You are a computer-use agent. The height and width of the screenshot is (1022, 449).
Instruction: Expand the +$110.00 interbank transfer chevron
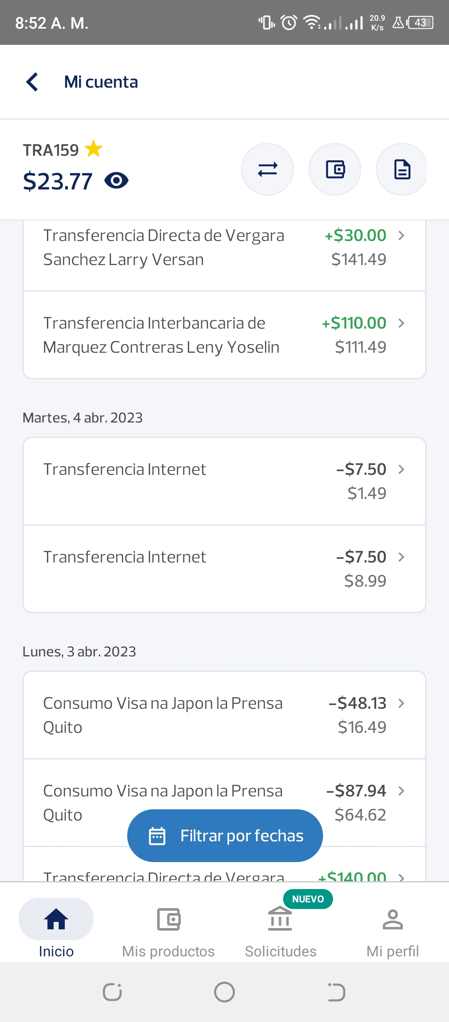401,323
